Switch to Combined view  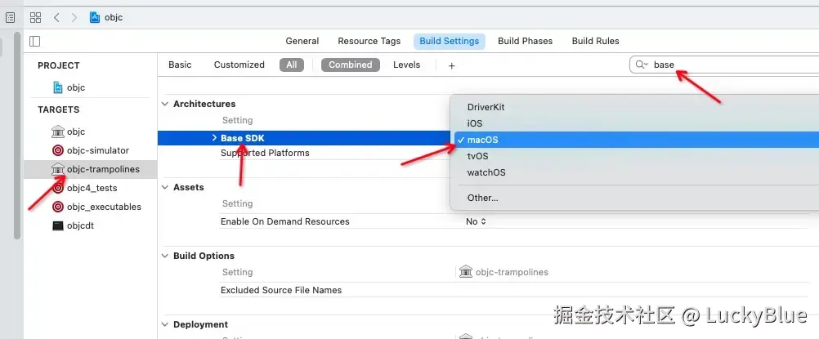coord(351,65)
